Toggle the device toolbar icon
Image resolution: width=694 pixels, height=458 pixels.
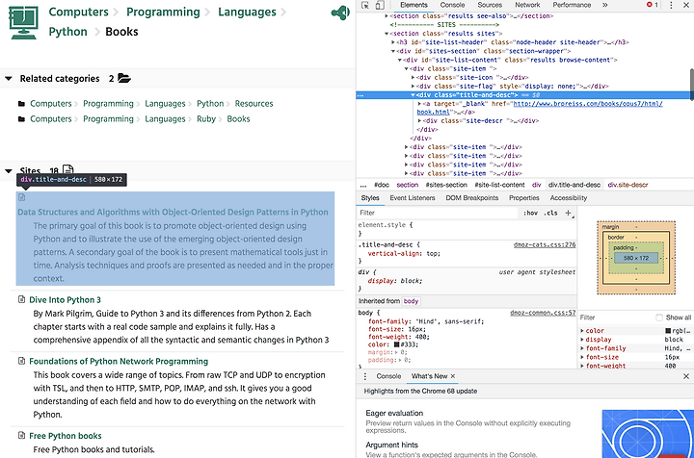(x=380, y=5)
